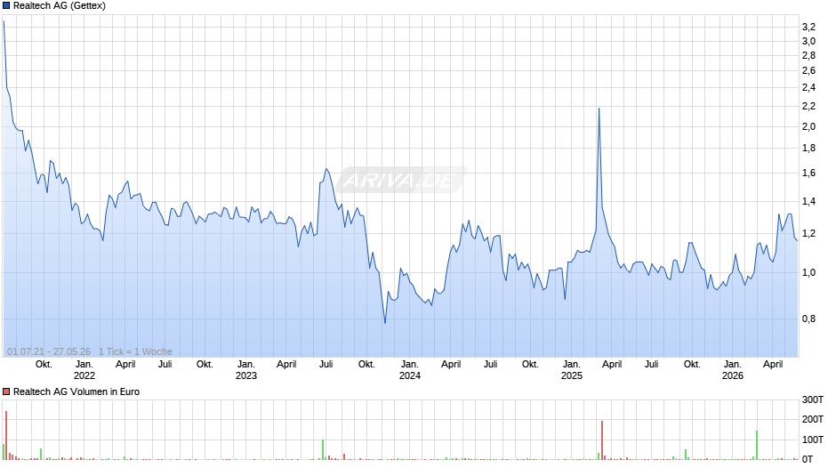Image resolution: width=836 pixels, height=468 pixels.
Task: Click the 1,2 price axis label
Action: 808,234
